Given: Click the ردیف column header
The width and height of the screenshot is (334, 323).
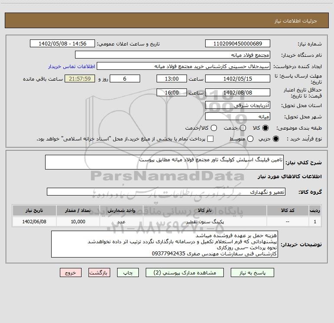Looking at the screenshot, I should (315, 210).
